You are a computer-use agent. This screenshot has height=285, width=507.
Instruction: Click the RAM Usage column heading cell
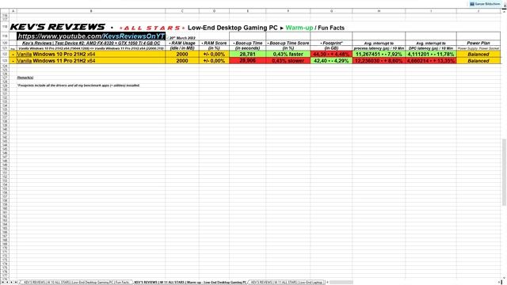pyautogui.click(x=182, y=43)
